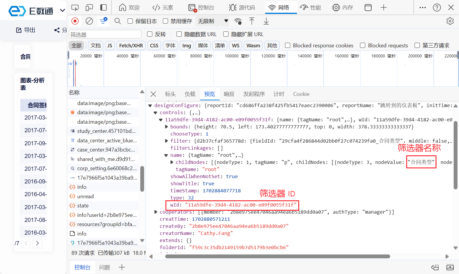Collapse the designConfigure node
459x274 pixels.
[150, 106]
